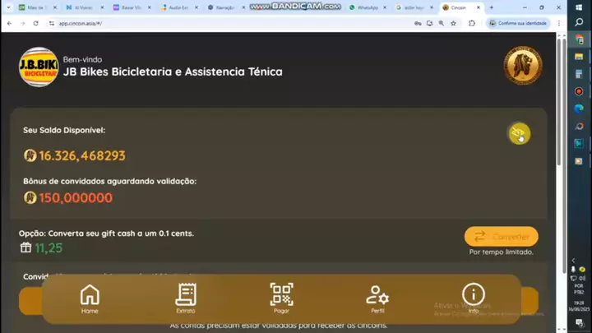Reload the page with the refresh button

36,23
